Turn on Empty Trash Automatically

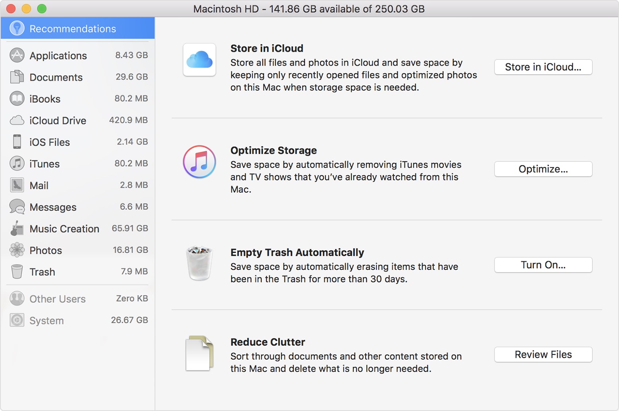[x=543, y=265]
